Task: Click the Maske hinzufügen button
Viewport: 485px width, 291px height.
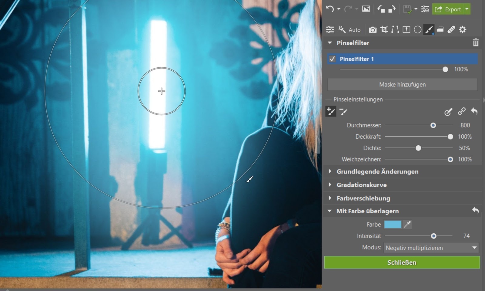Action: tap(402, 85)
